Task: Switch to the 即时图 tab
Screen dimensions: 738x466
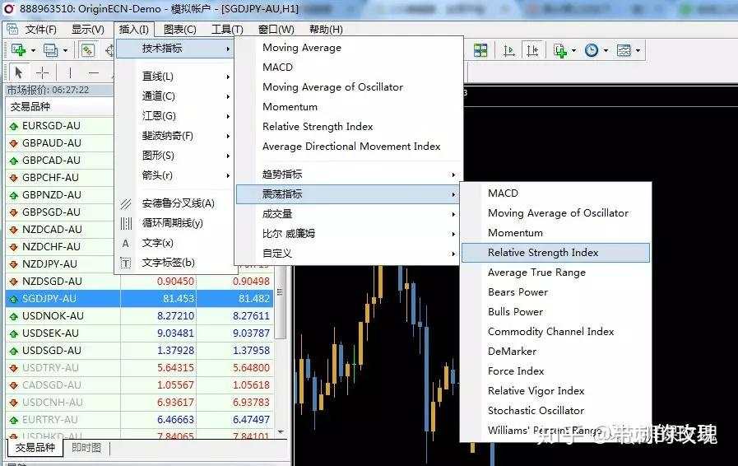Action: click(86, 448)
